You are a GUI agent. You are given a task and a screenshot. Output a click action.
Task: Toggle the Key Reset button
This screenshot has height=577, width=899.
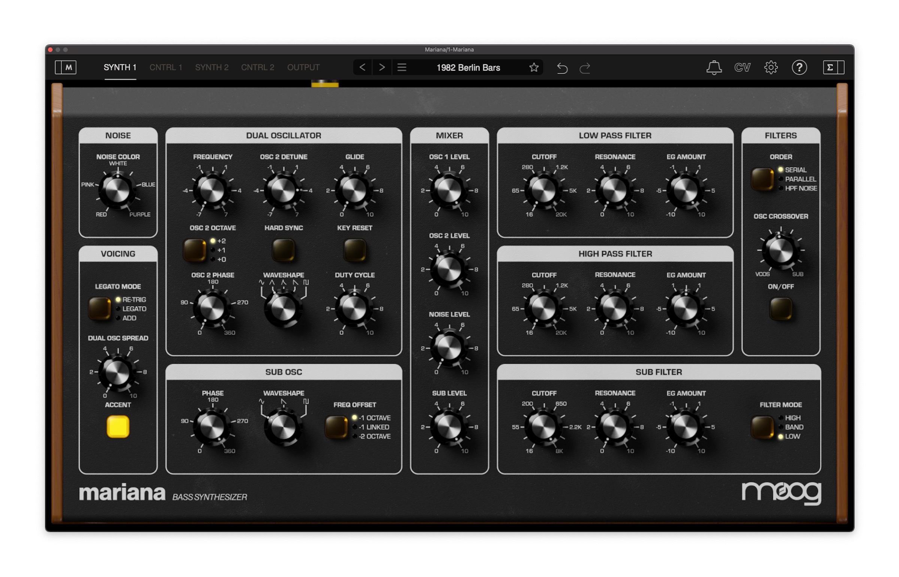pyautogui.click(x=354, y=250)
